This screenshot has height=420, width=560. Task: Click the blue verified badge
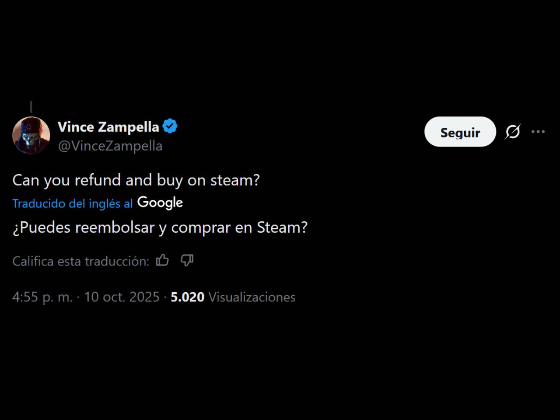[x=170, y=126]
